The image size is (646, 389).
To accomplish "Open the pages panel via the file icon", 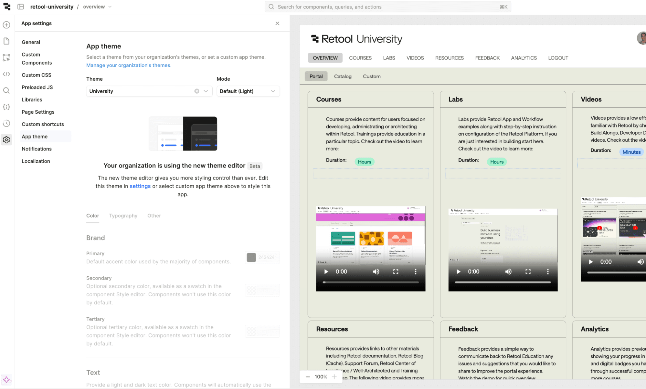I will point(6,41).
